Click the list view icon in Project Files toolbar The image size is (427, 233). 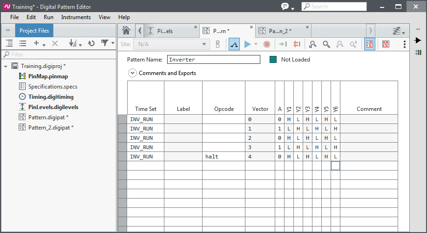[x=23, y=43]
